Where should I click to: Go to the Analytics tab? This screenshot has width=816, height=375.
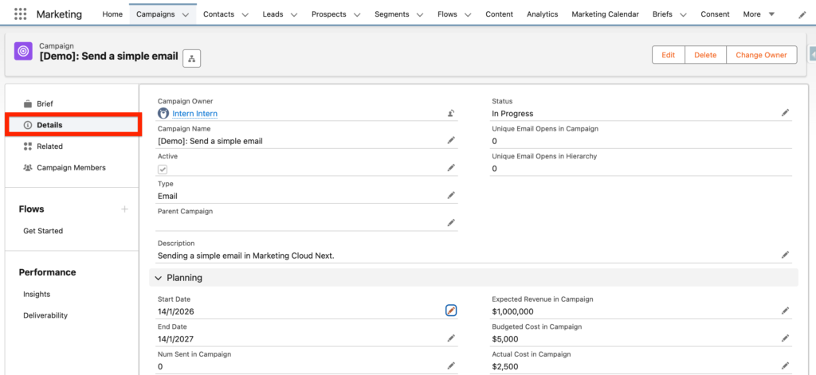coord(542,14)
